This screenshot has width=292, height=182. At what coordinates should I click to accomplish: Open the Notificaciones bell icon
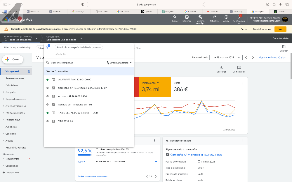pyautogui.click(x=239, y=17)
